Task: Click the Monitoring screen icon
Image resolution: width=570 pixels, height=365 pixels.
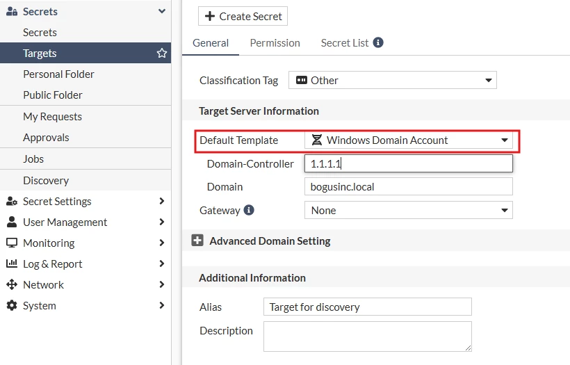Action: coord(12,243)
